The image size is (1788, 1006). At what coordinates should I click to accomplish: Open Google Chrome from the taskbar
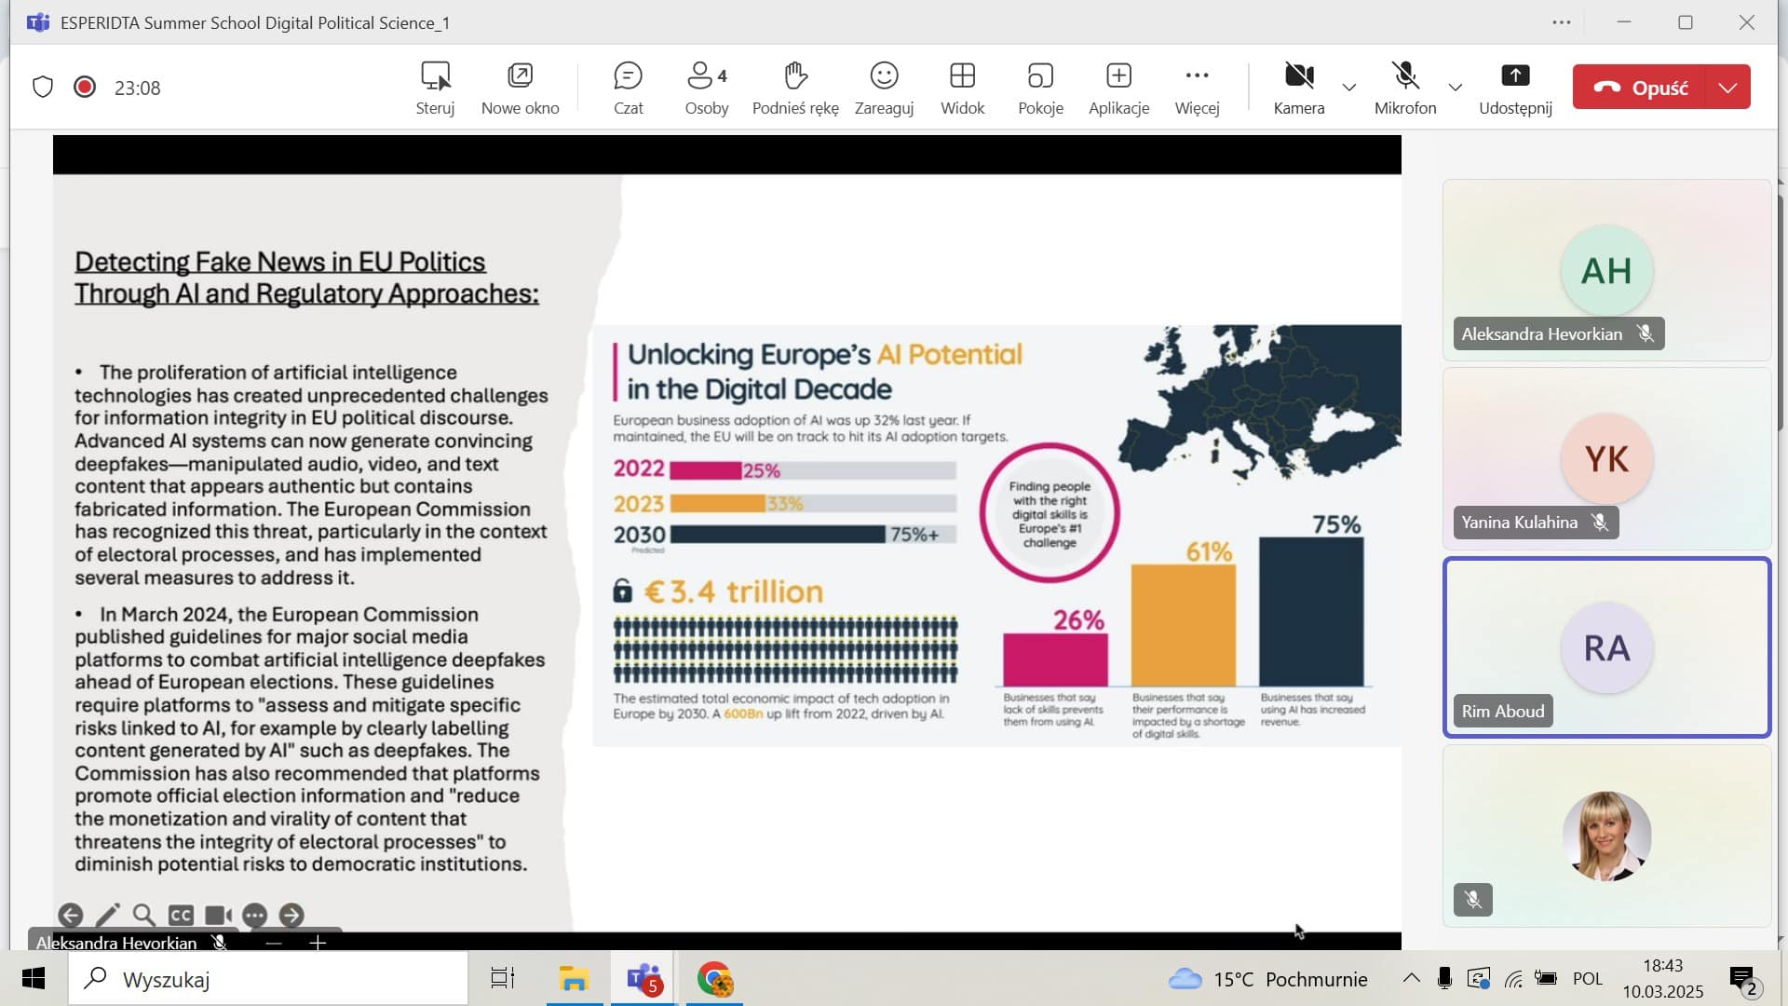pyautogui.click(x=715, y=979)
